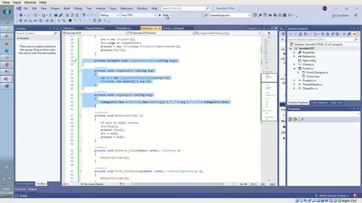The width and height of the screenshot is (362, 203).
Task: Collapse the Form1.cs node
Action: (x=294, y=68)
